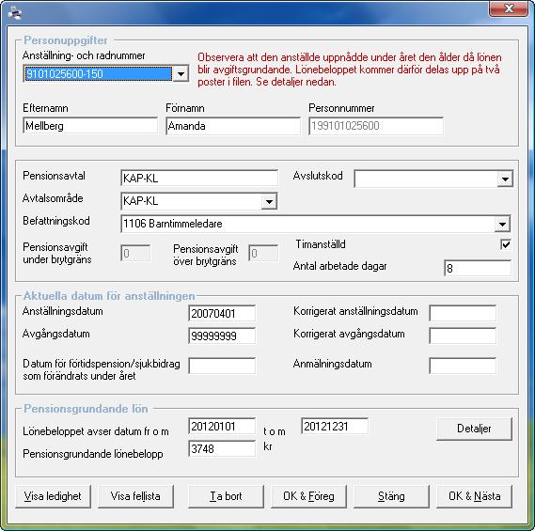535x531 pixels.
Task: Click the Efternamn field containing Mellberg
Action: (90, 126)
